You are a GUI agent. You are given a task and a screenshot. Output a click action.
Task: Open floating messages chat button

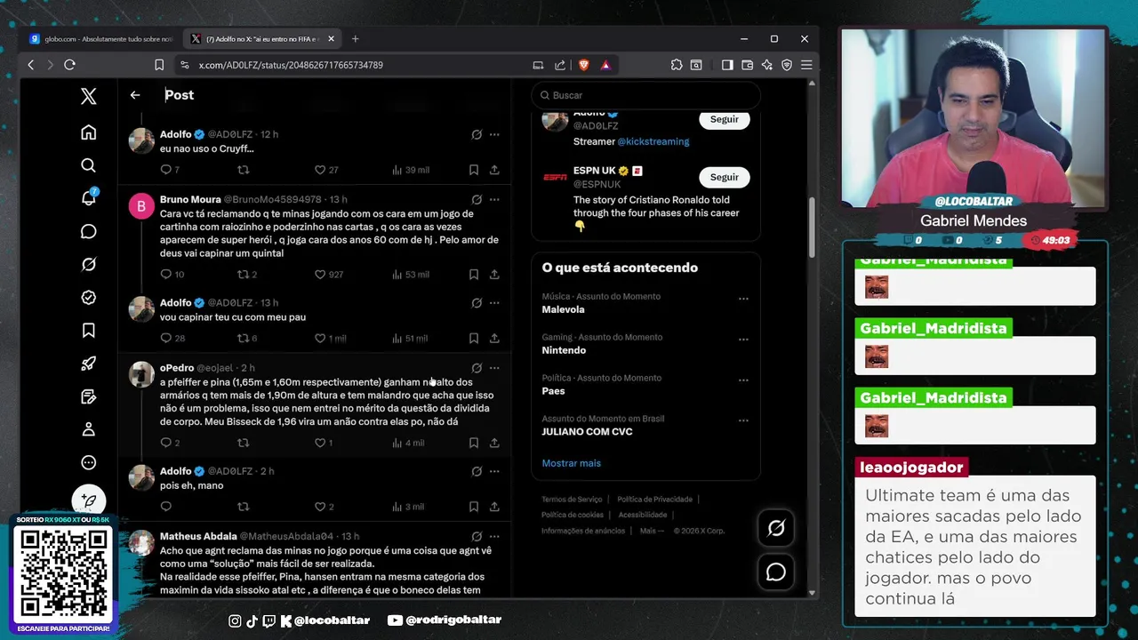pyautogui.click(x=776, y=572)
